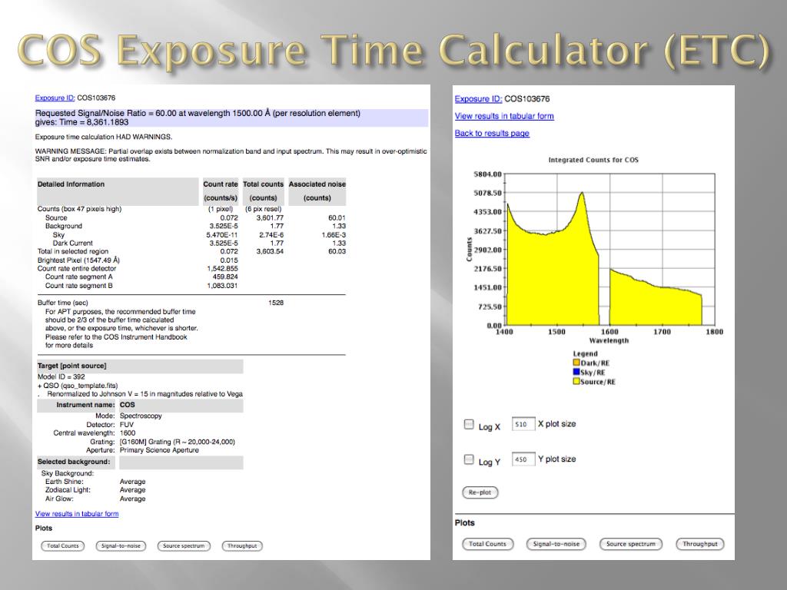
Task: Click left panel Signal-to-noise plot button
Action: click(x=121, y=546)
